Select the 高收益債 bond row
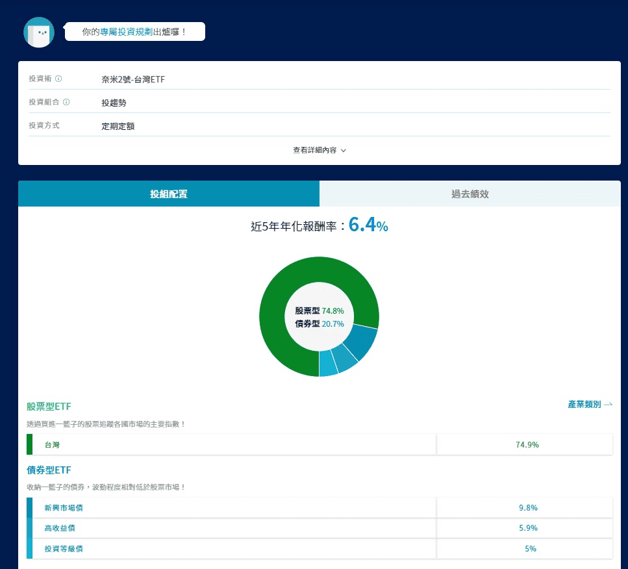The image size is (628, 569). point(320,528)
